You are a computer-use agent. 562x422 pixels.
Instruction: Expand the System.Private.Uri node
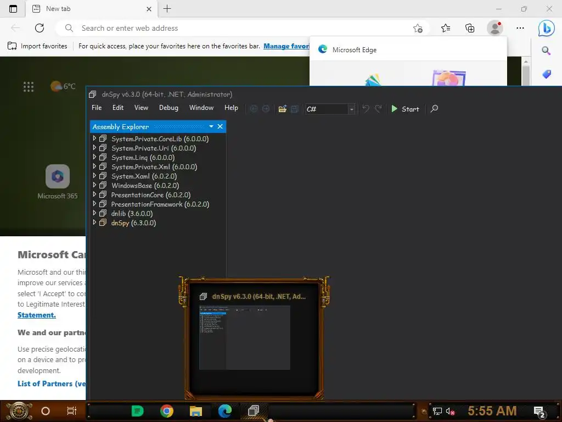coord(94,147)
